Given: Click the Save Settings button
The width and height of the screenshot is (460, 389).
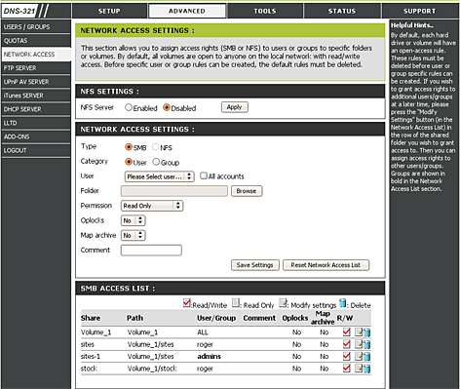Looking at the screenshot, I should [255, 265].
